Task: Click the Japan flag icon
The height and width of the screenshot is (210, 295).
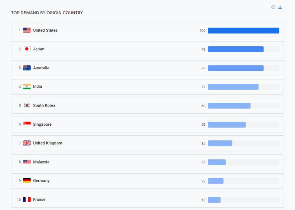Action: coord(27,49)
